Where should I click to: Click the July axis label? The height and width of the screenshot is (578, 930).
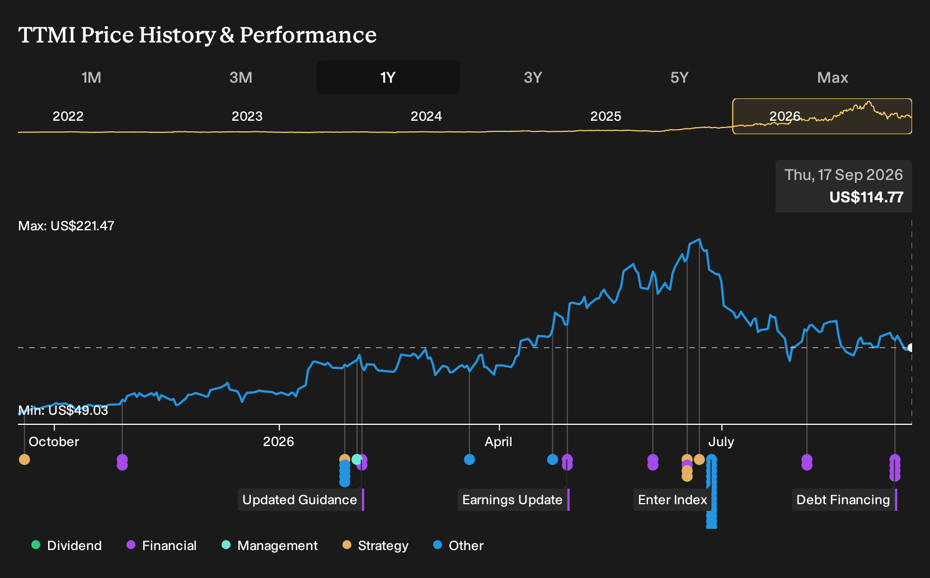click(721, 442)
